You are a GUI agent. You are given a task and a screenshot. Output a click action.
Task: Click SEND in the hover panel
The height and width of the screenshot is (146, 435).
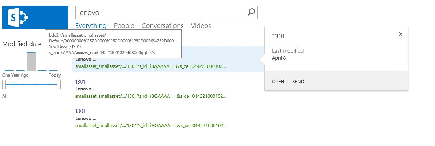[298, 81]
